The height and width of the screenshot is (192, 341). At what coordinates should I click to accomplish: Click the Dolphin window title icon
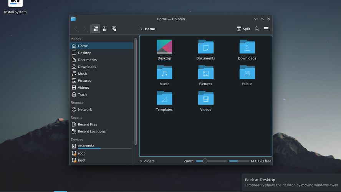tap(73, 19)
